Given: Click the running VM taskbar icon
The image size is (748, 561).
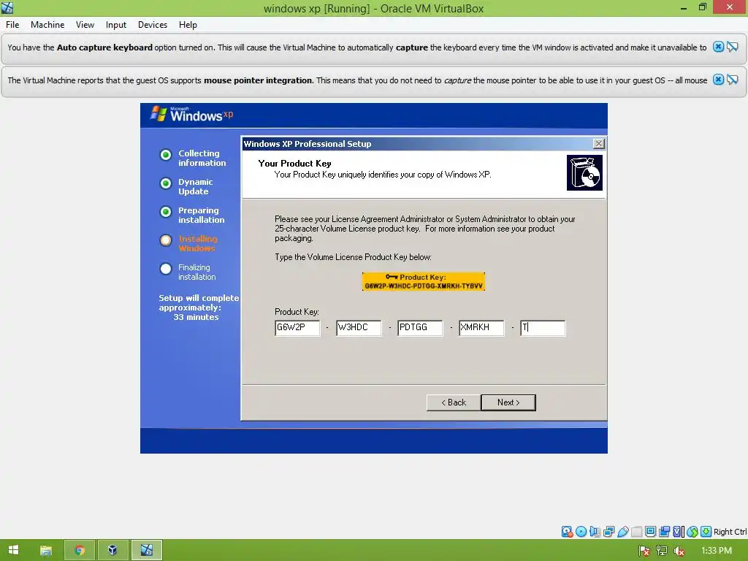Looking at the screenshot, I should [x=146, y=550].
